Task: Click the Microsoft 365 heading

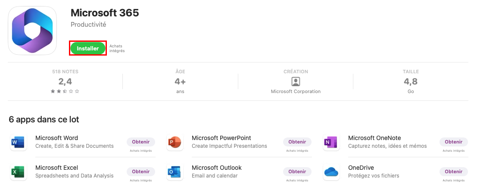Action: [x=105, y=13]
